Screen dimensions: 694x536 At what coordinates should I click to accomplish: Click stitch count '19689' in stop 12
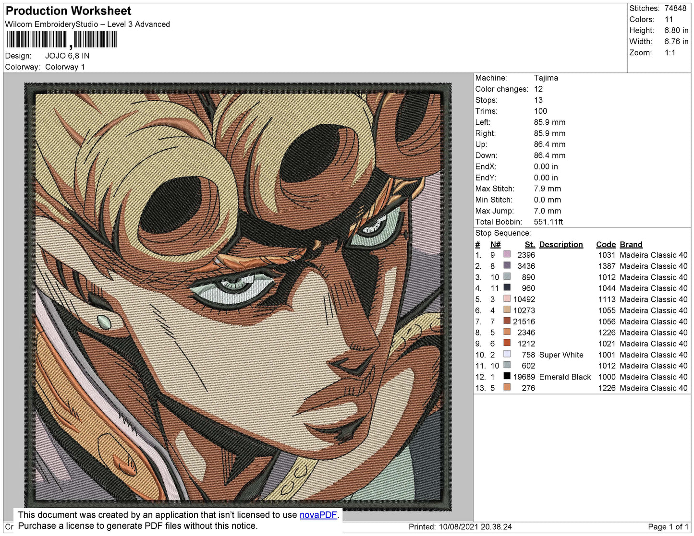point(524,377)
